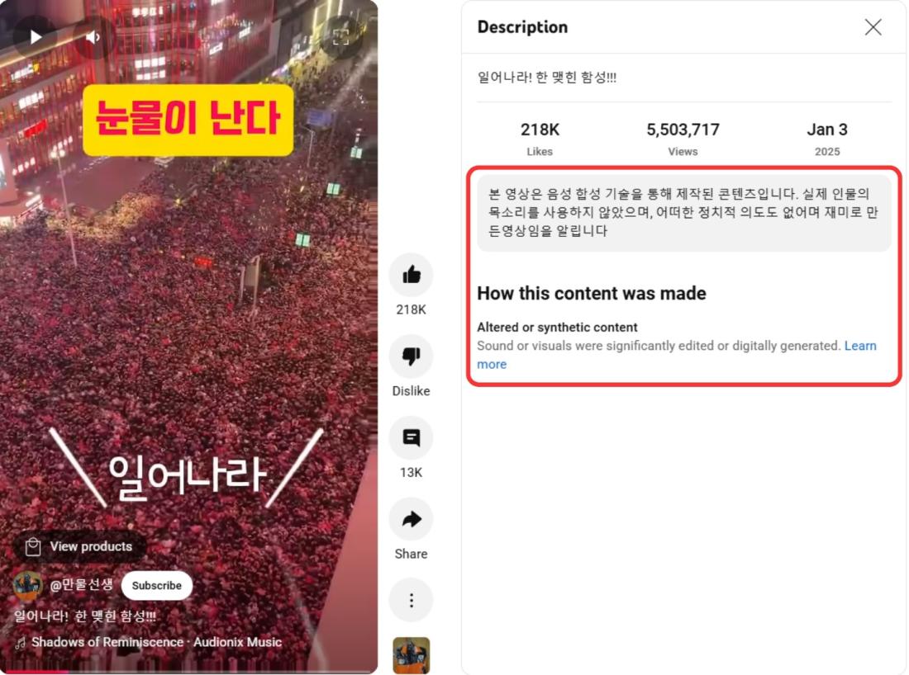
Task: Click the music note icon by the track name
Action: click(x=21, y=643)
